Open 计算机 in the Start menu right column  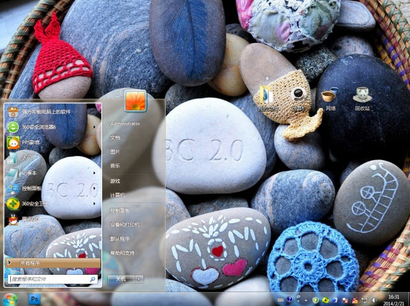[117, 195]
